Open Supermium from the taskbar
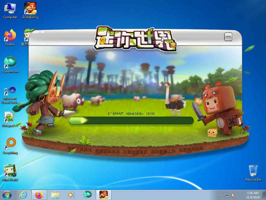The width and height of the screenshot is (266, 200). (x=88, y=195)
